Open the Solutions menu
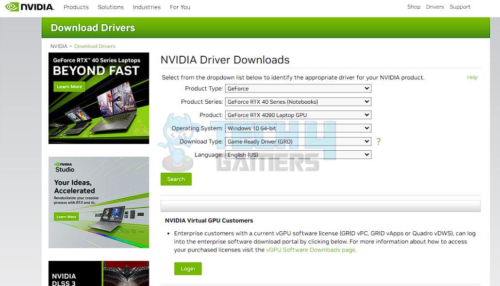The width and height of the screenshot is (500, 286). click(110, 7)
